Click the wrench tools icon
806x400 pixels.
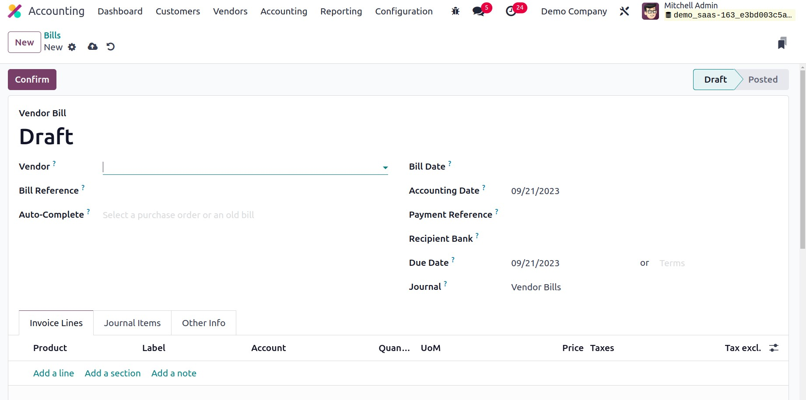click(624, 11)
